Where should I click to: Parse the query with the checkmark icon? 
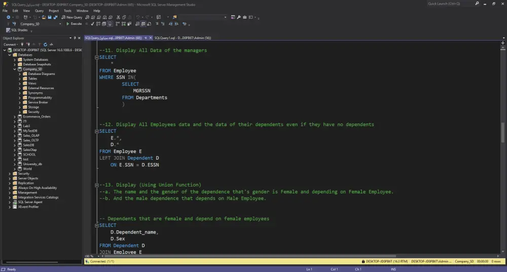pyautogui.click(x=92, y=24)
